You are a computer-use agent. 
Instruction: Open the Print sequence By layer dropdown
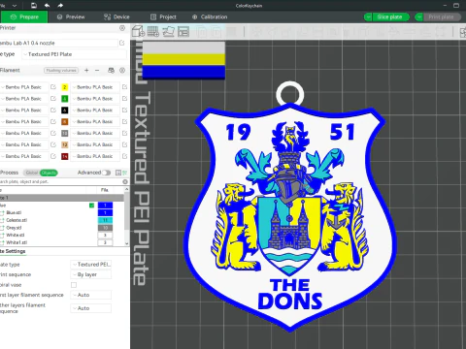pyautogui.click(x=91, y=274)
